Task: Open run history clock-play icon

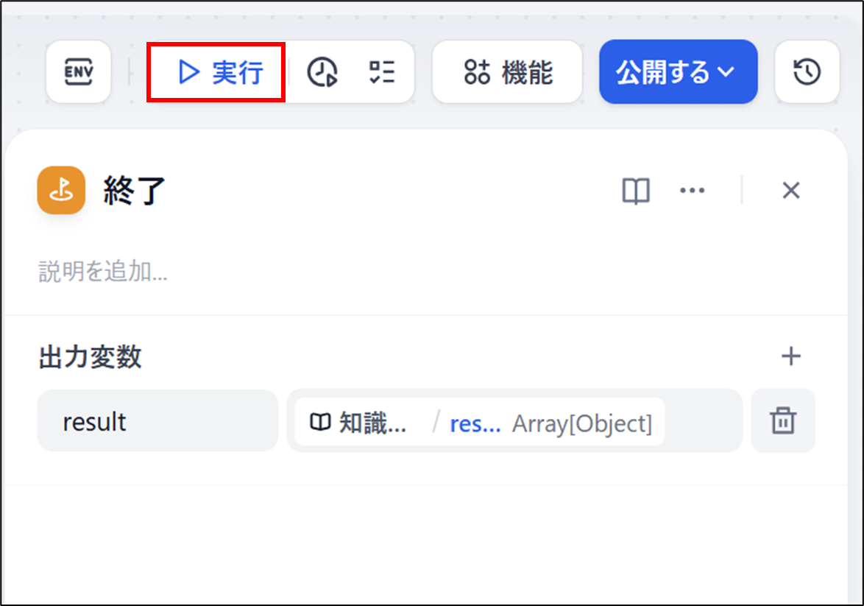Action: (x=322, y=72)
